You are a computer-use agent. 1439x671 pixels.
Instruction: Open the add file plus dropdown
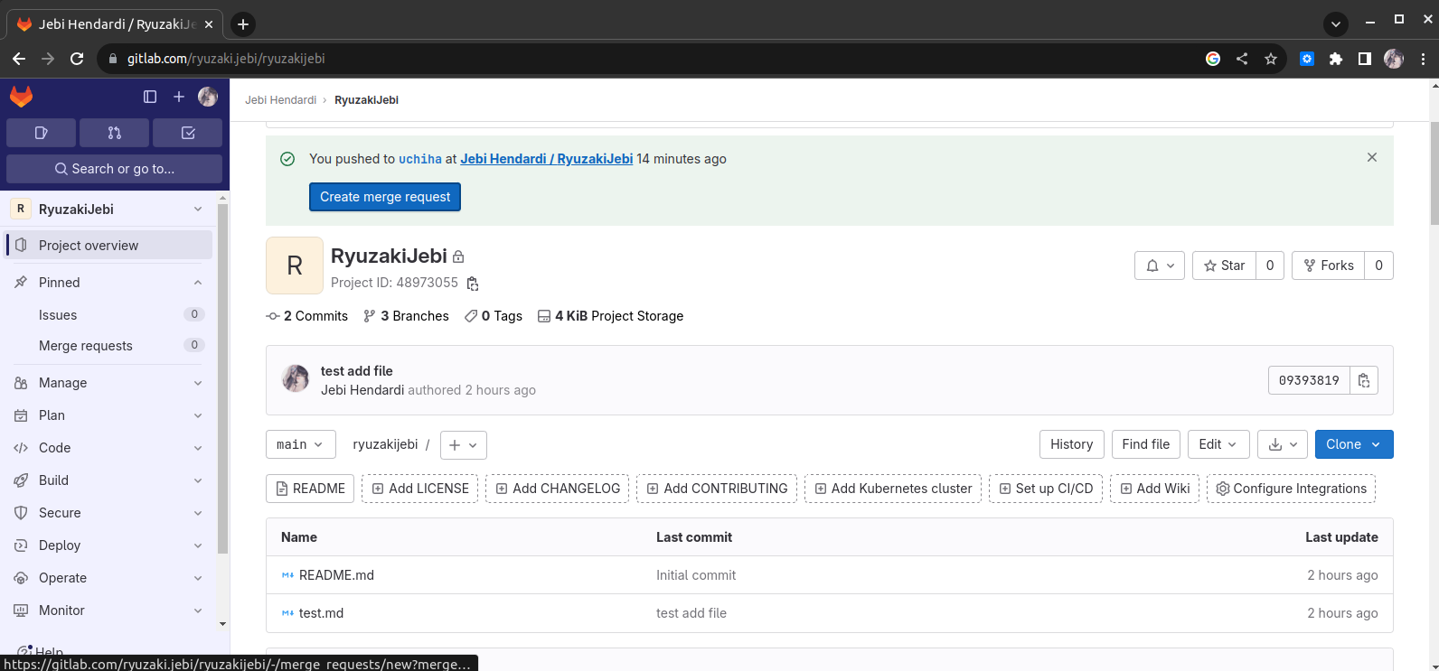(x=464, y=444)
